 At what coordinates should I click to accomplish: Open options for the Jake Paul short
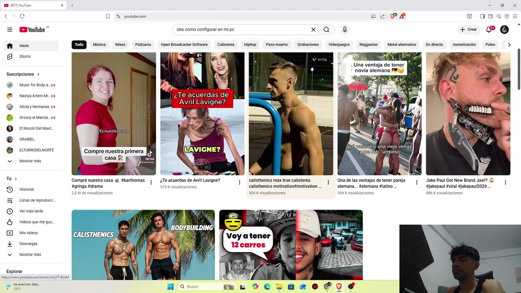pos(506,182)
